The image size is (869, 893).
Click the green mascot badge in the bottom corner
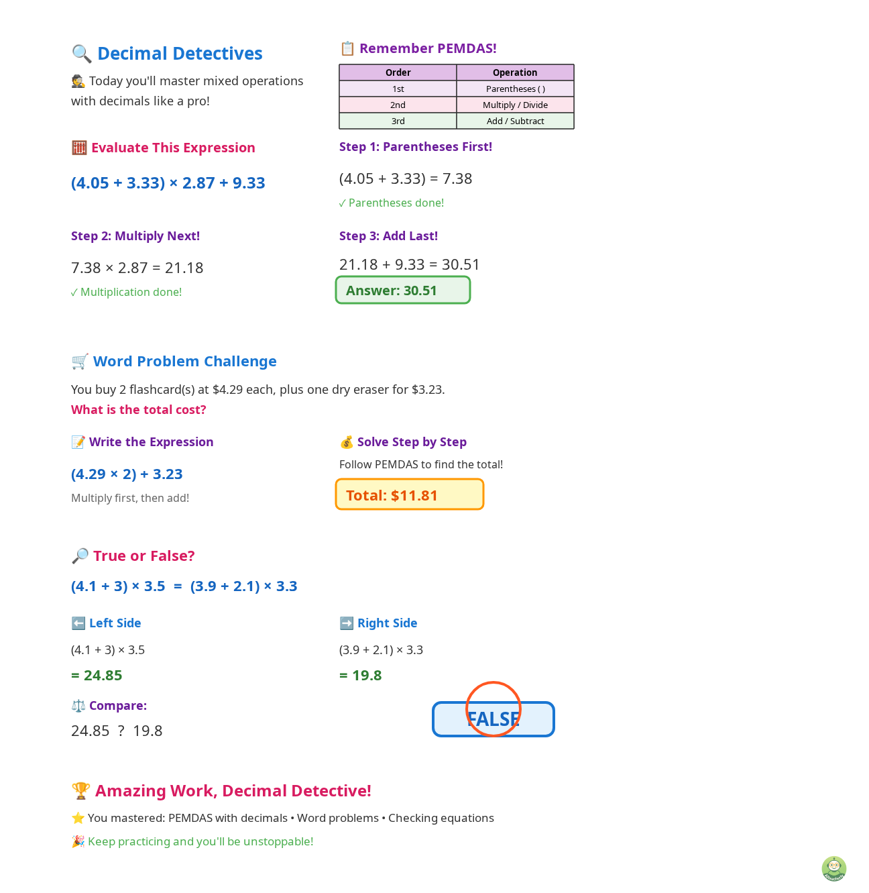coord(833,869)
